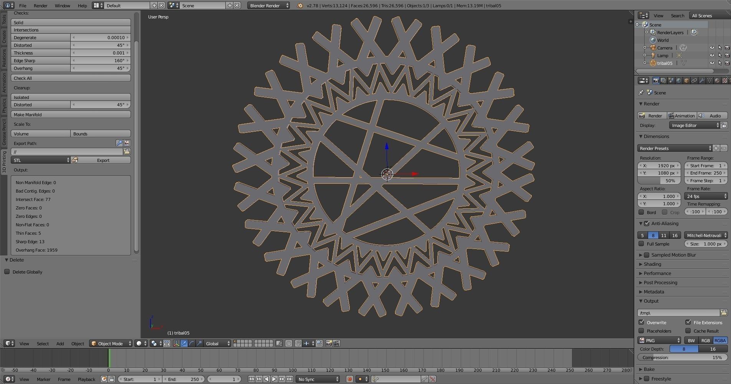Image resolution: width=731 pixels, height=384 pixels.
Task: Toggle the auto-keyframe record button
Action: (349, 379)
